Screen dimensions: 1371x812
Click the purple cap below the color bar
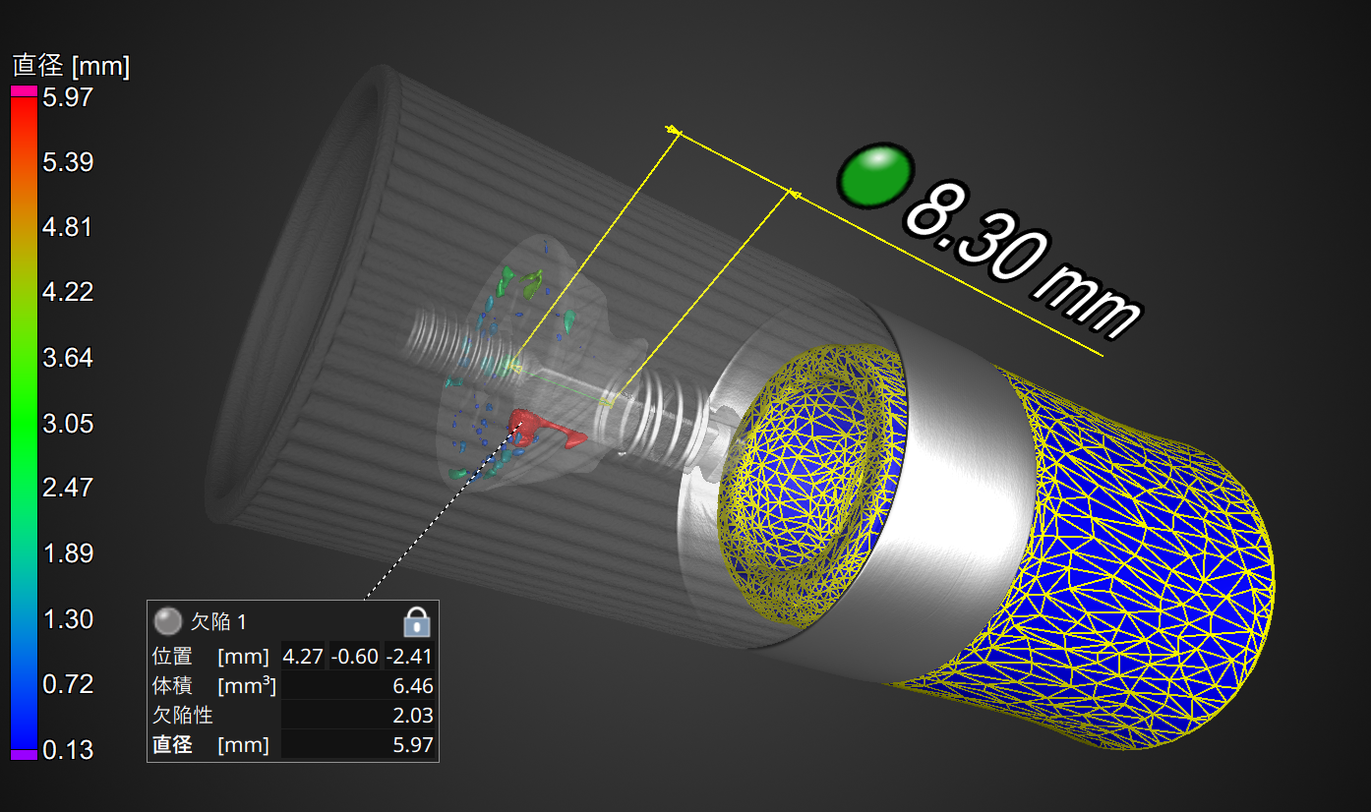coord(25,755)
